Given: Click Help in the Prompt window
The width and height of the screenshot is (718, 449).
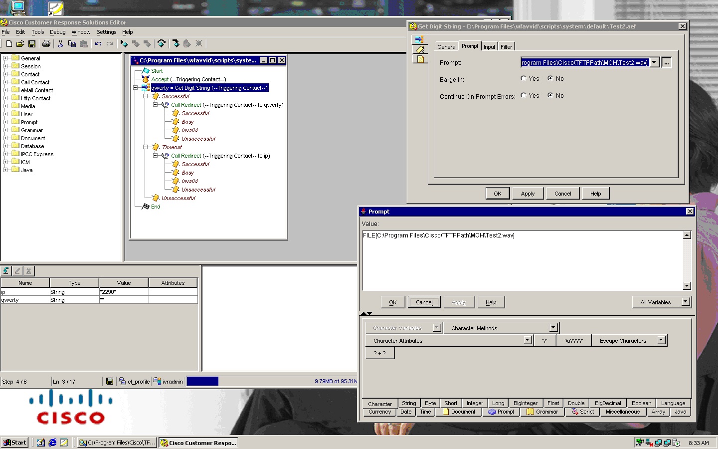Looking at the screenshot, I should click(491, 302).
